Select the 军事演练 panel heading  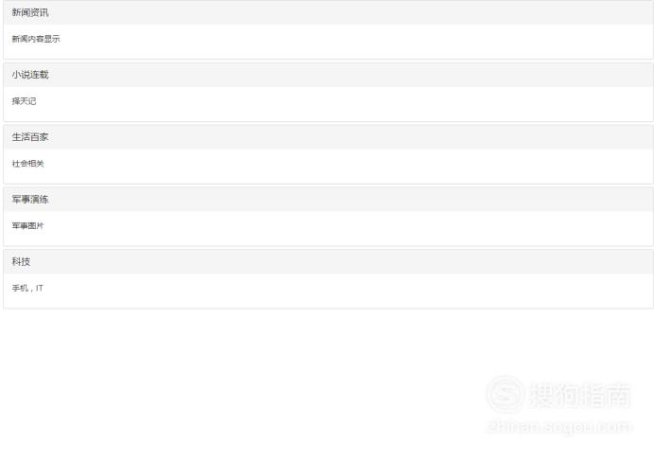pos(328,200)
